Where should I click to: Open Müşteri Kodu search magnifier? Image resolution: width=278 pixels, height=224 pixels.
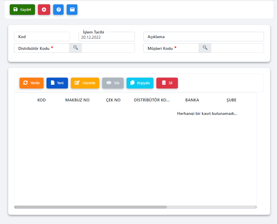pos(205,48)
